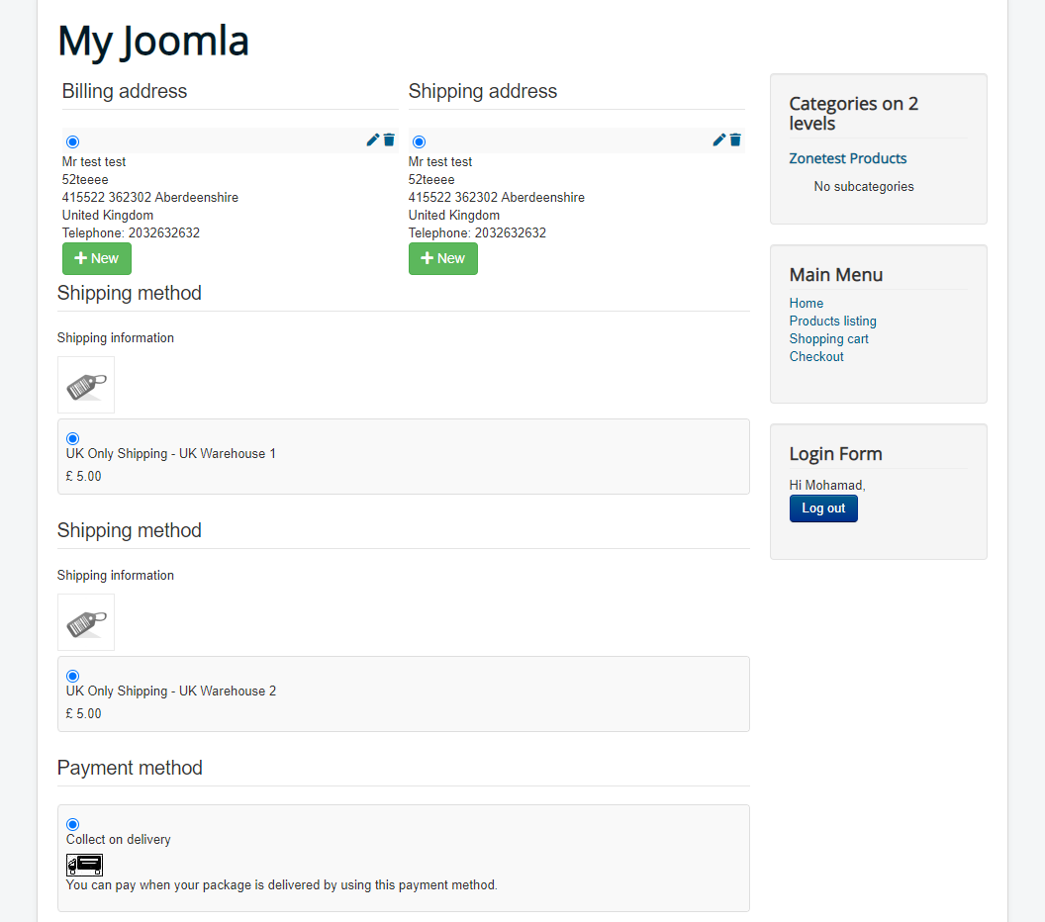The height and width of the screenshot is (922, 1045).
Task: Select Collect on delivery payment radio
Action: pyautogui.click(x=73, y=824)
